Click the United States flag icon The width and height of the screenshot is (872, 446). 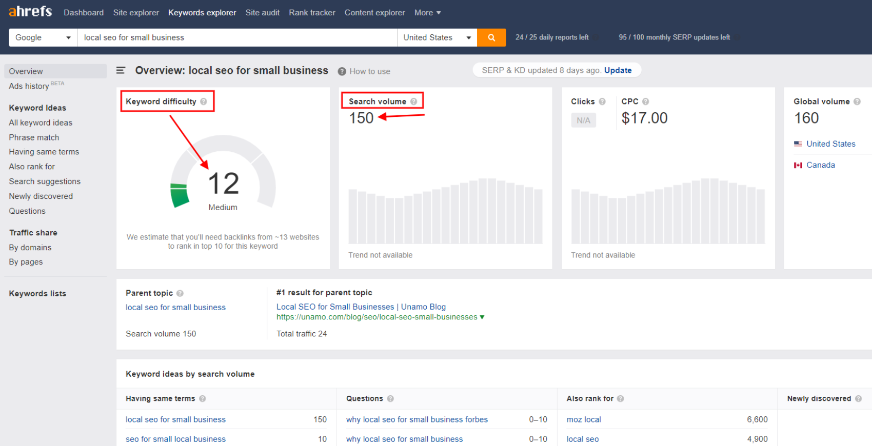[798, 144]
